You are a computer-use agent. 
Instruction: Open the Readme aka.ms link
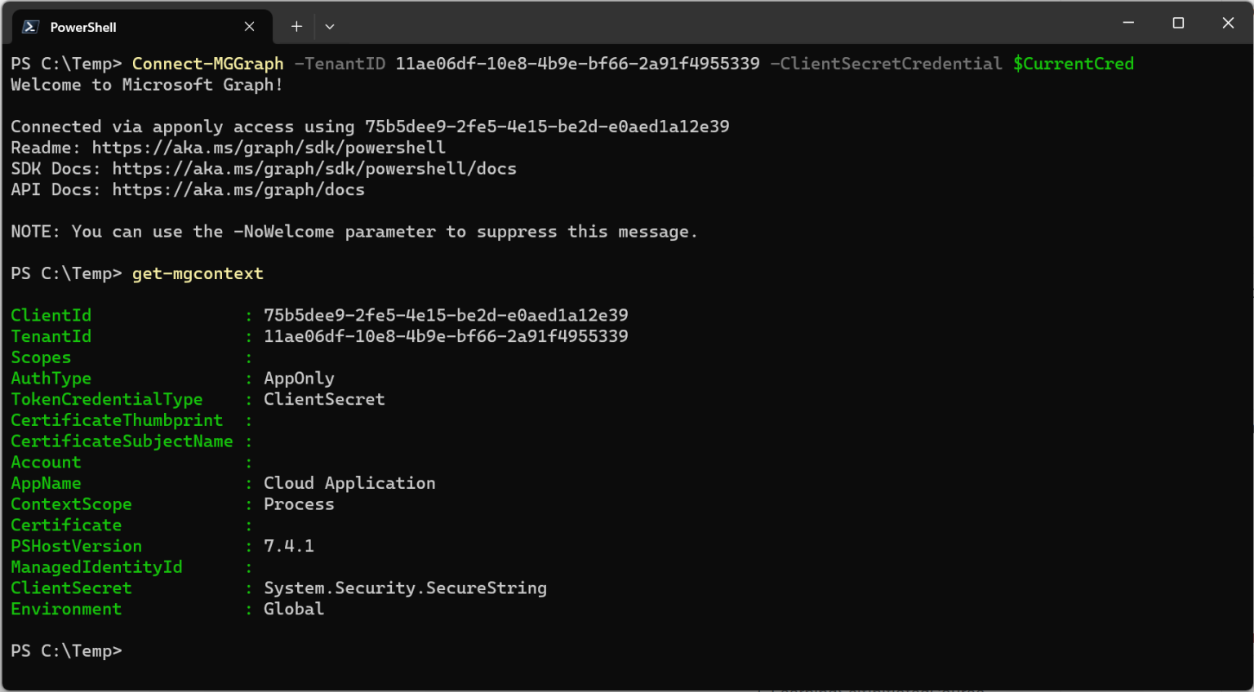click(269, 148)
